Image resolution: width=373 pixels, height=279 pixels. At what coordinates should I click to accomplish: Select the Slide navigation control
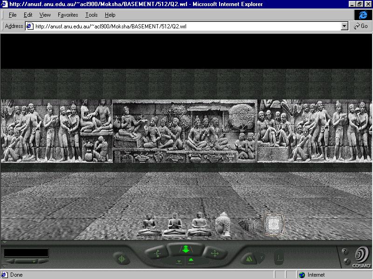coord(214,253)
